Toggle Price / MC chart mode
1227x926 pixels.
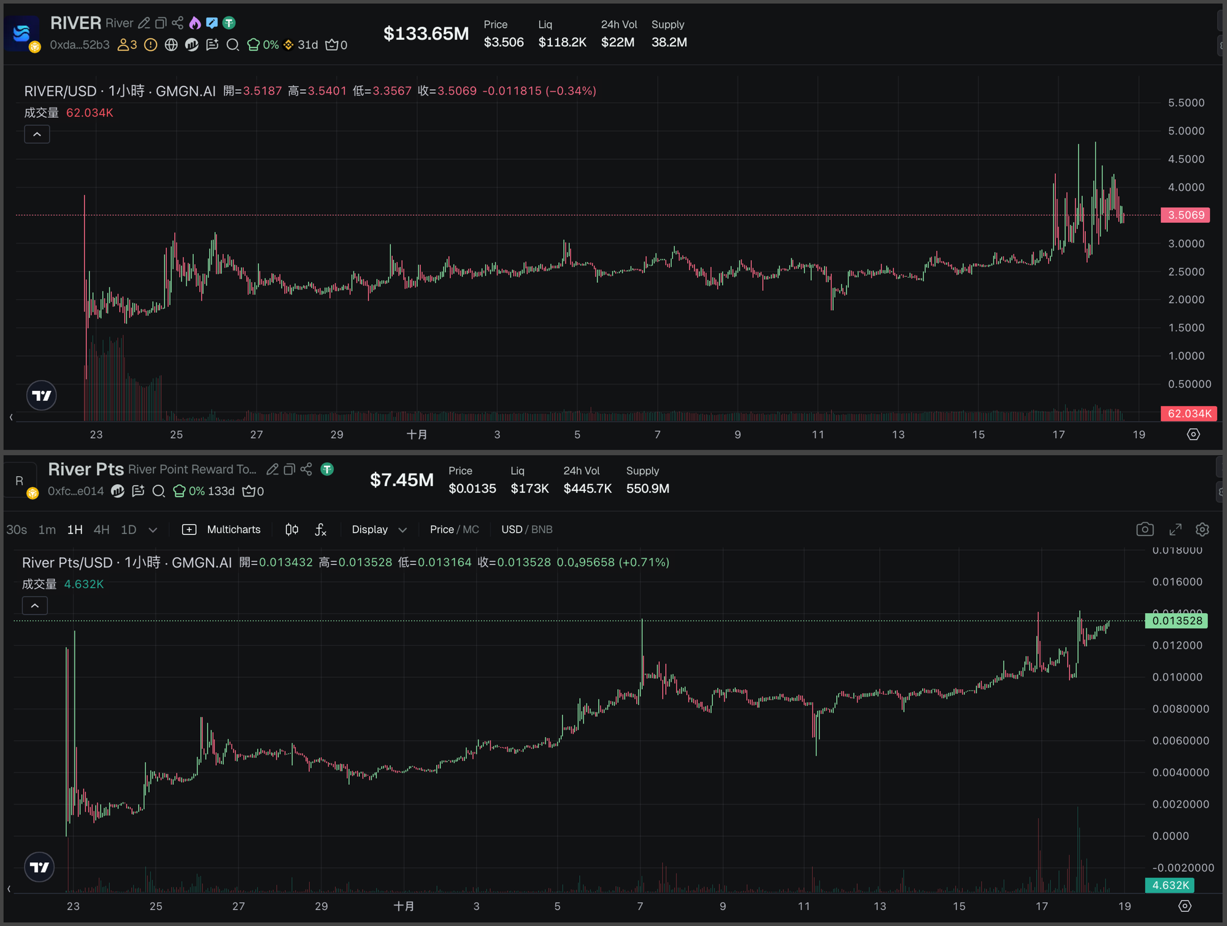(x=454, y=530)
